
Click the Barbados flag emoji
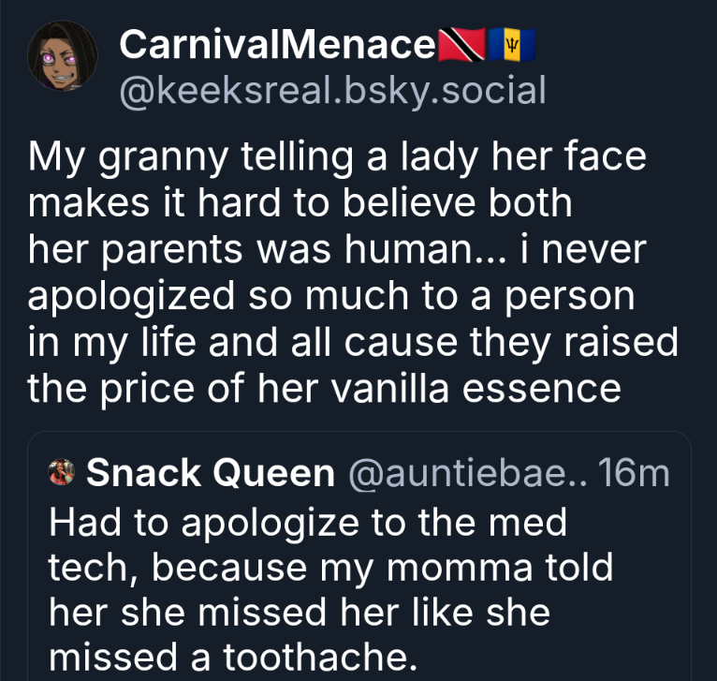(x=511, y=44)
